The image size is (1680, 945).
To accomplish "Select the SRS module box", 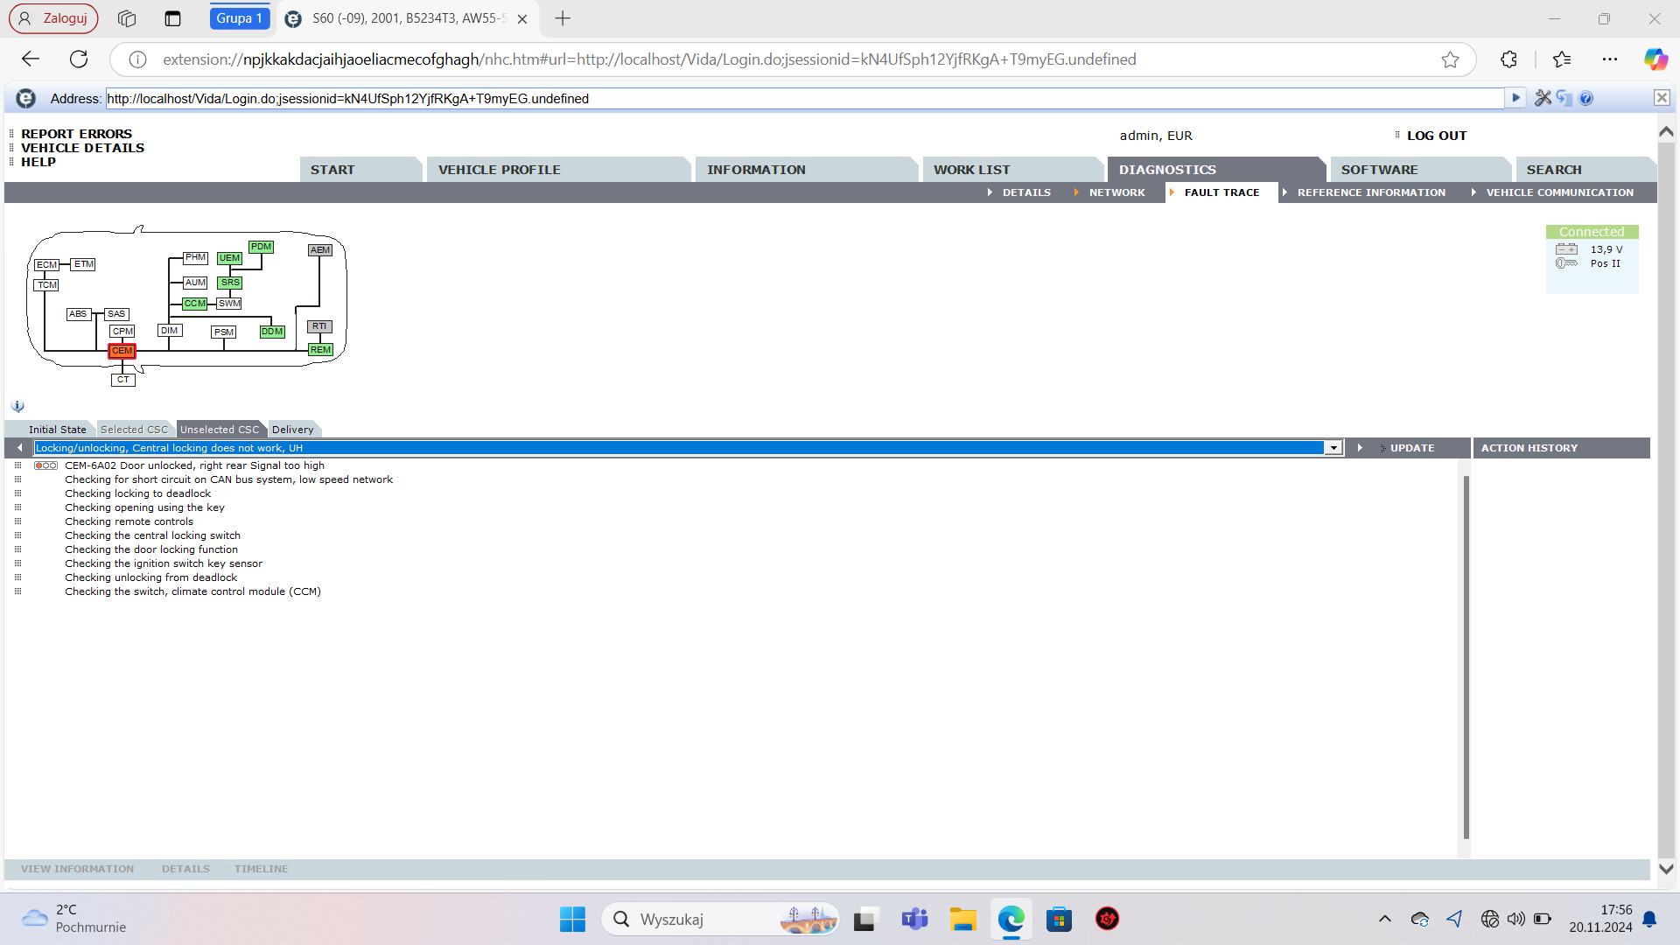I will click(x=230, y=283).
